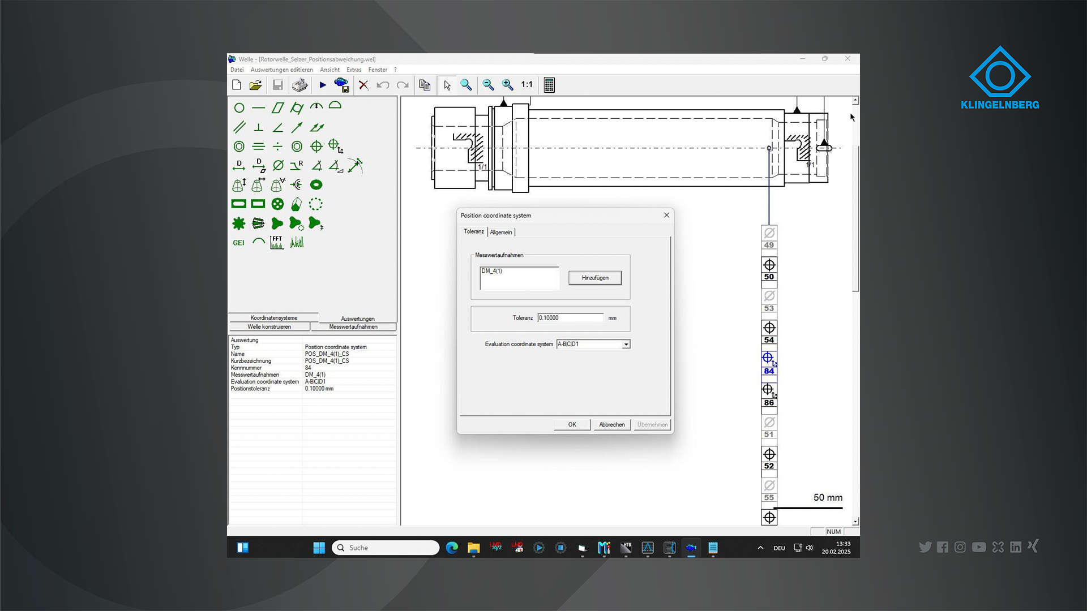Open the calculator toolbar icon

pos(549,85)
